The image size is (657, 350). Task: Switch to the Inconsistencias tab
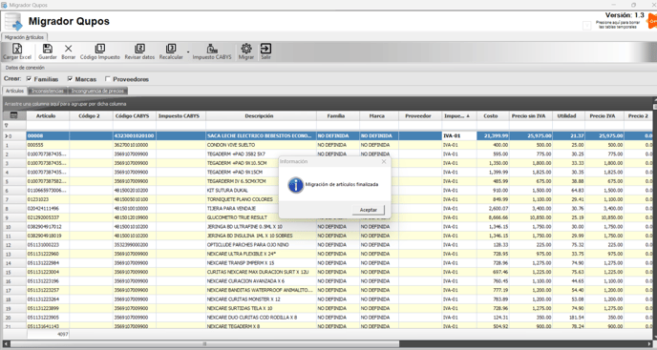pyautogui.click(x=48, y=91)
